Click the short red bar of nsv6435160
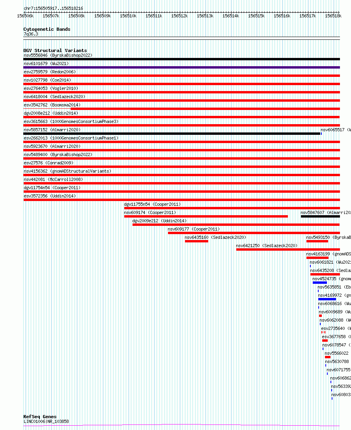Image resolution: width=351 pixels, height=430 pixels. (196, 241)
